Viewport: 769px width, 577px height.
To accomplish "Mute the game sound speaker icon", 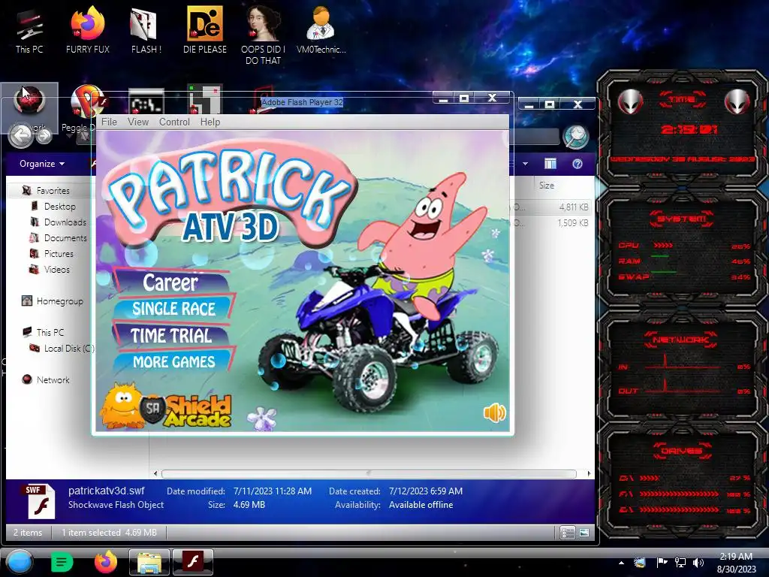I will [494, 412].
